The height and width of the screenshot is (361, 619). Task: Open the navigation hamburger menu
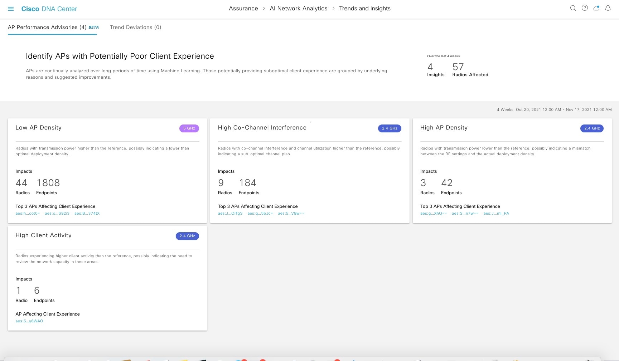coord(10,9)
